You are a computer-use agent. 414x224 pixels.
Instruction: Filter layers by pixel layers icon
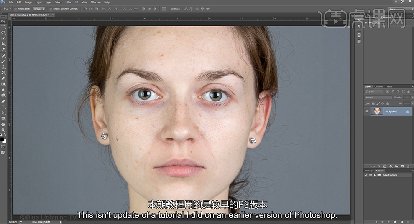pyautogui.click(x=388, y=91)
